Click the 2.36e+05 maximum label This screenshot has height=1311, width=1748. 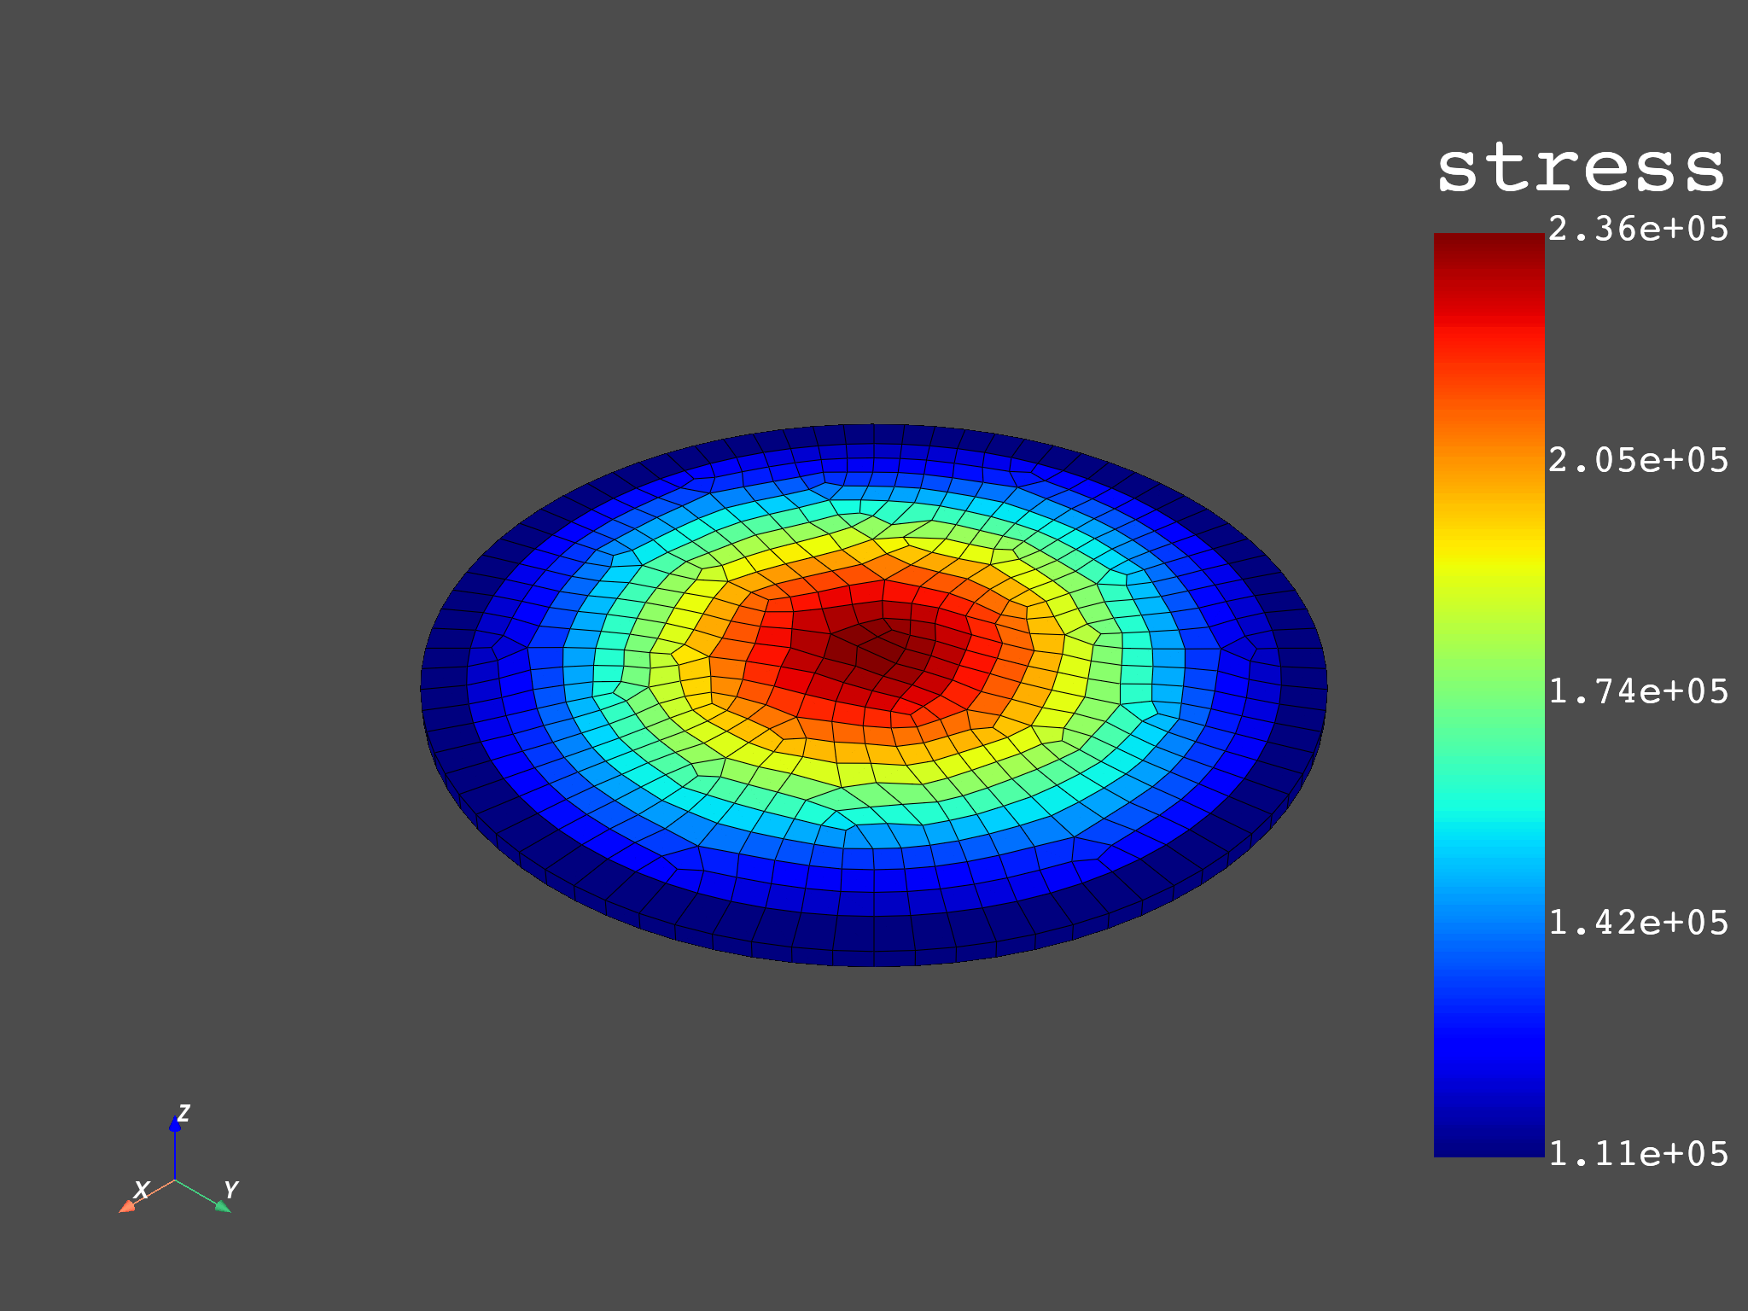[x=1638, y=229]
